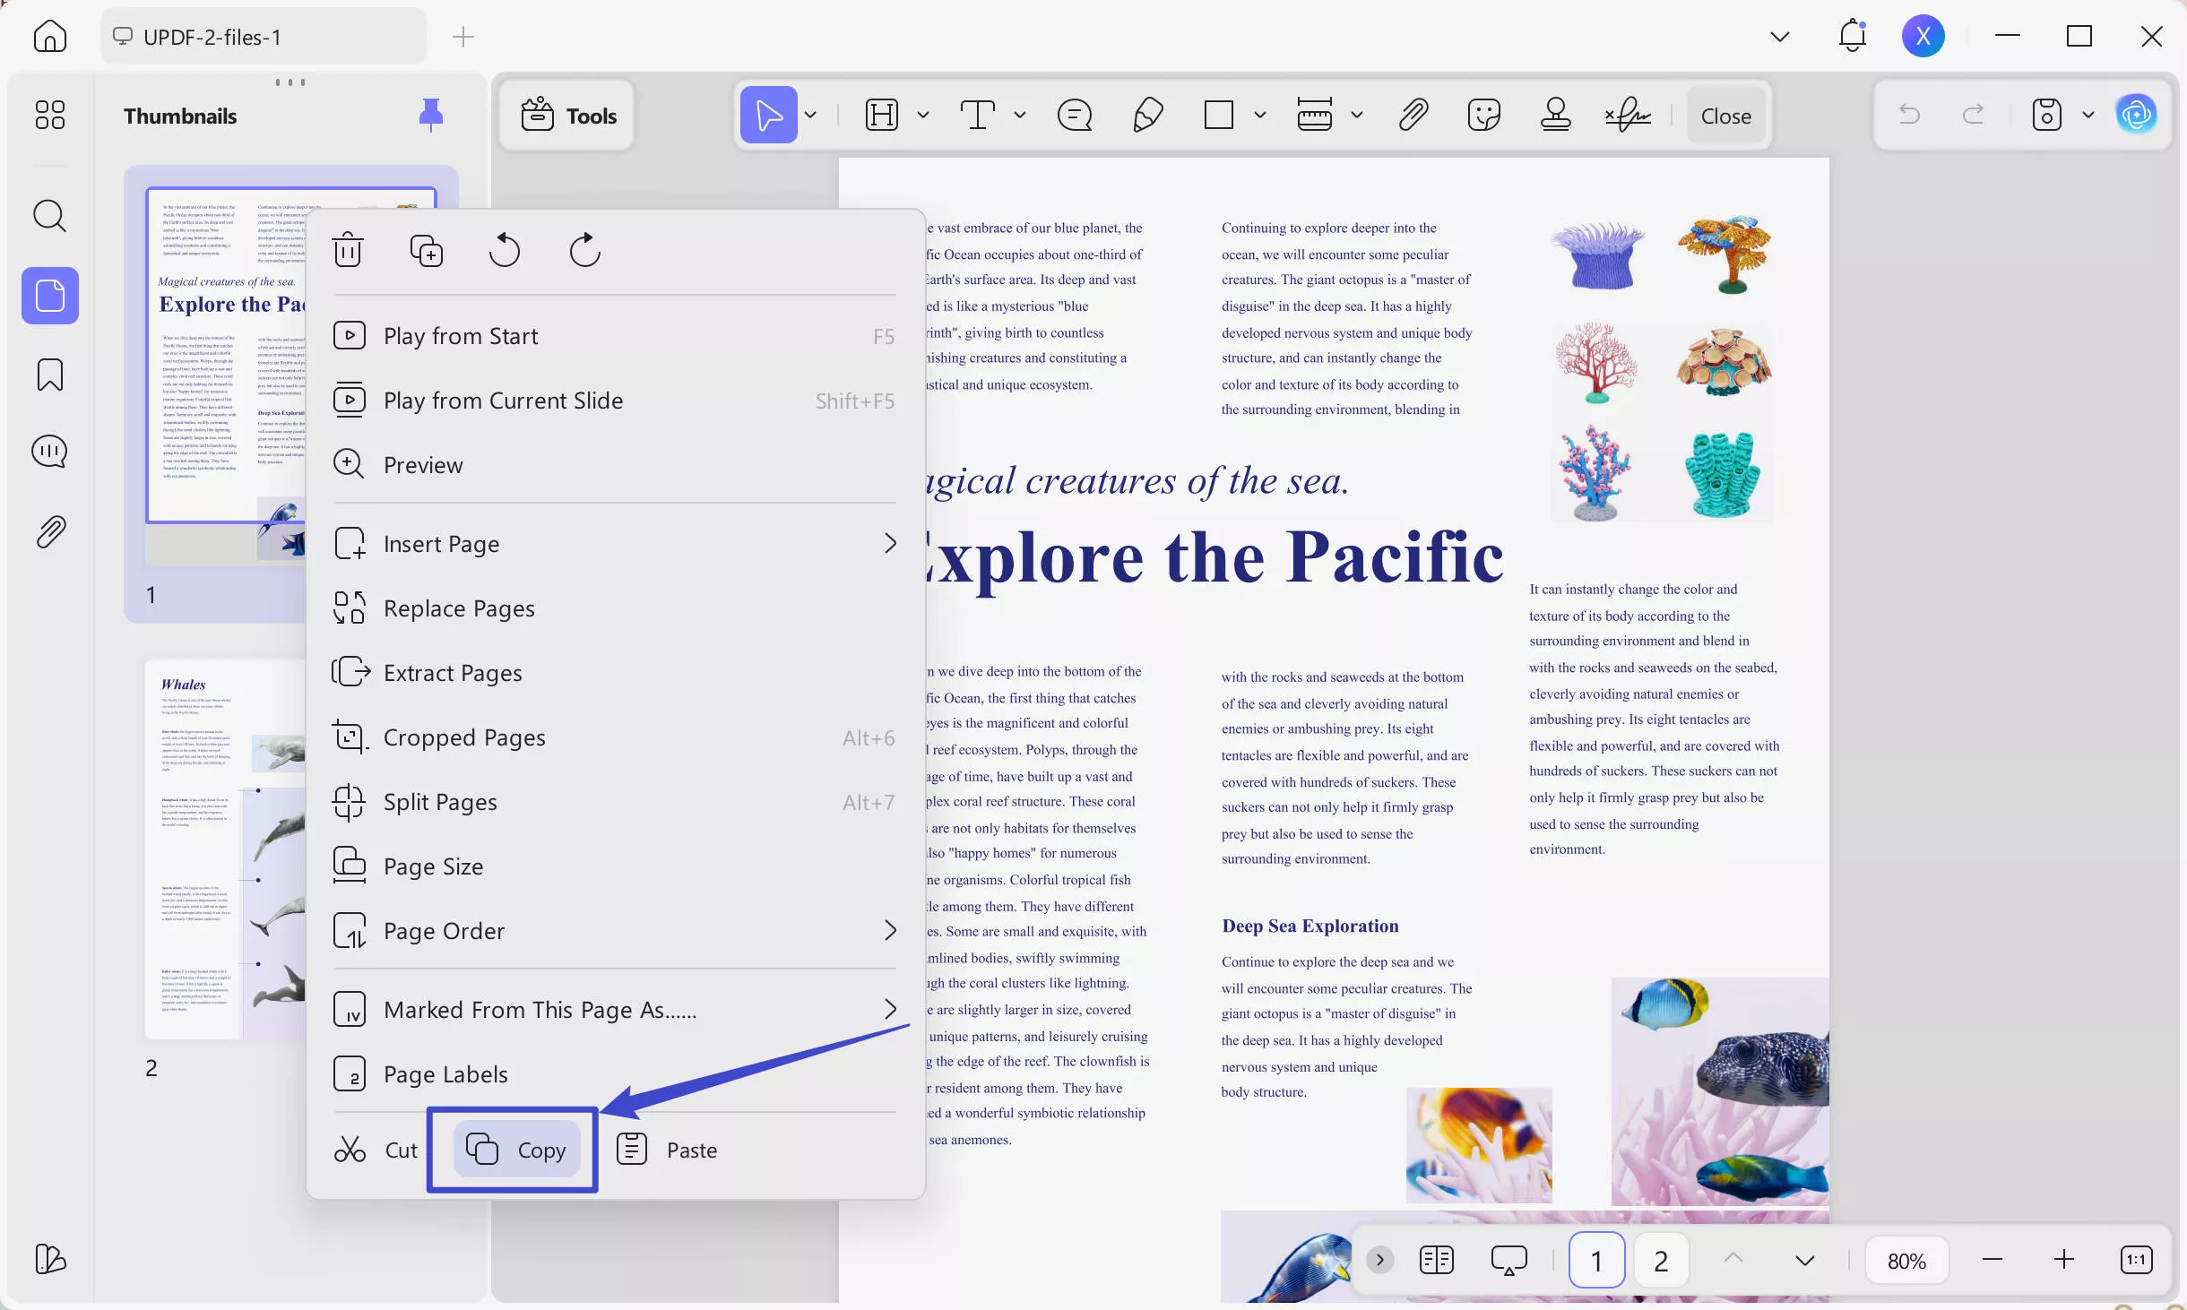
Task: Select the cursor pointer tool
Action: point(769,115)
